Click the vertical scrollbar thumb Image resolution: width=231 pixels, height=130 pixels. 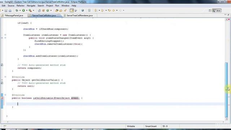[226, 90]
